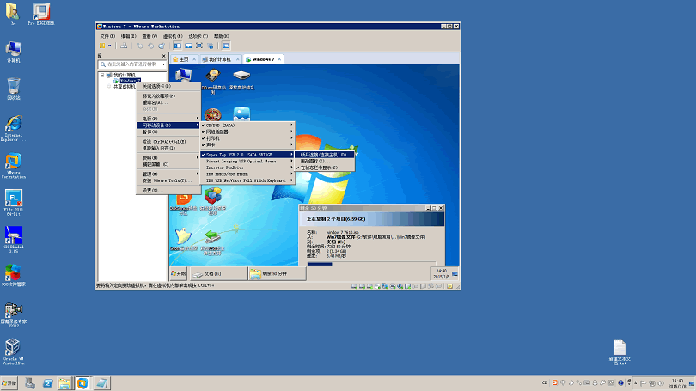Open the 虚拟机 menu in menu bar

[171, 36]
